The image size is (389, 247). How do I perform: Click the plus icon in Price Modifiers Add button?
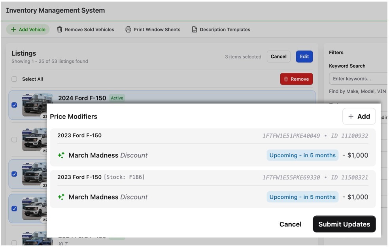click(x=351, y=117)
